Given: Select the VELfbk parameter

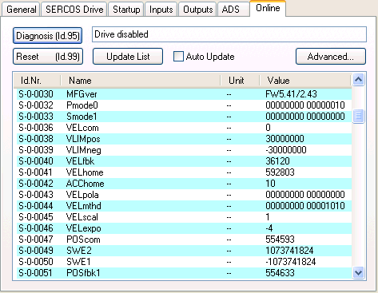Looking at the screenshot, I should click(80, 161).
